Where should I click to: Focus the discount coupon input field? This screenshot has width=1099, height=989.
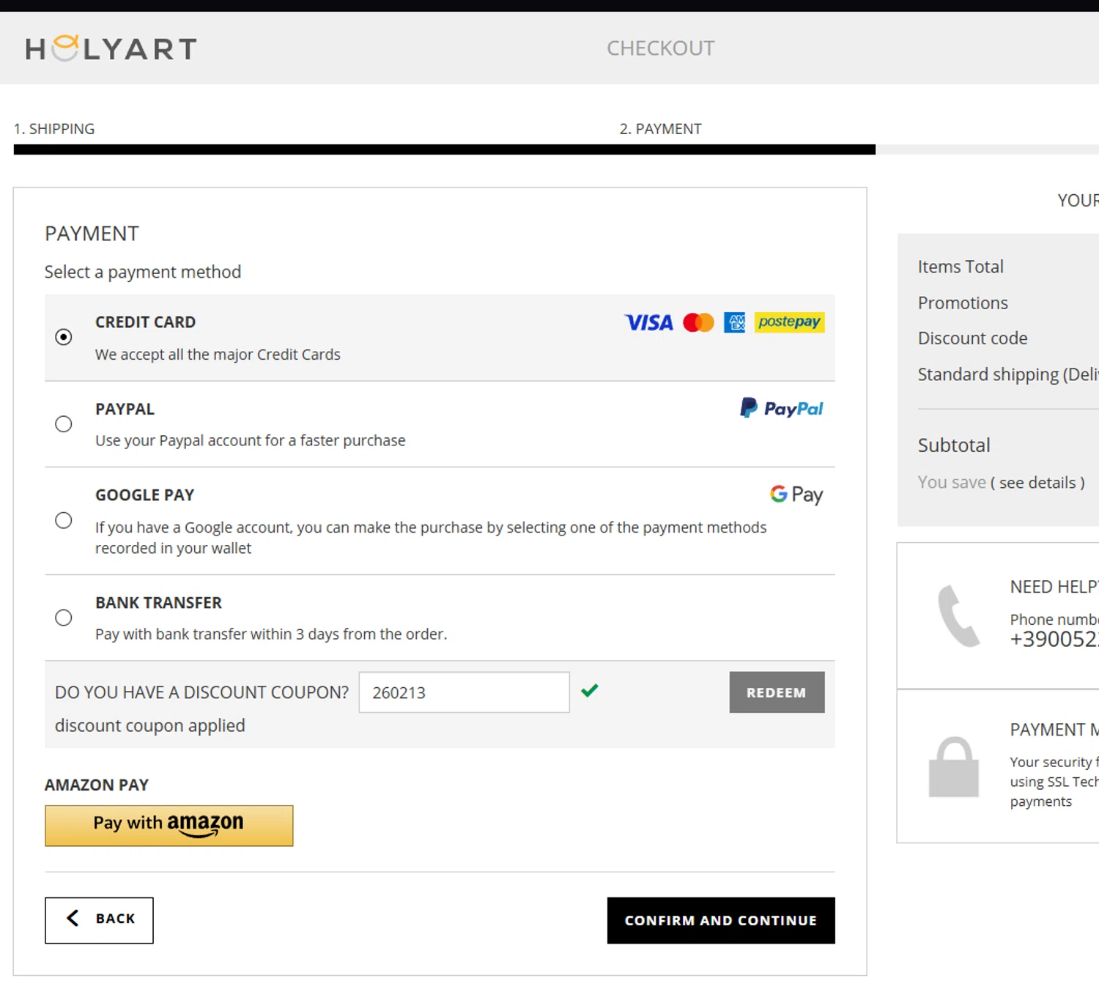464,692
